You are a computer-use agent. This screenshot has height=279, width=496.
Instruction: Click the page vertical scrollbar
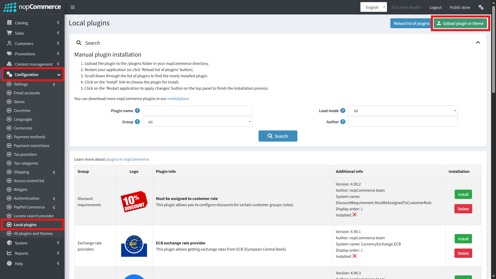tap(493, 49)
